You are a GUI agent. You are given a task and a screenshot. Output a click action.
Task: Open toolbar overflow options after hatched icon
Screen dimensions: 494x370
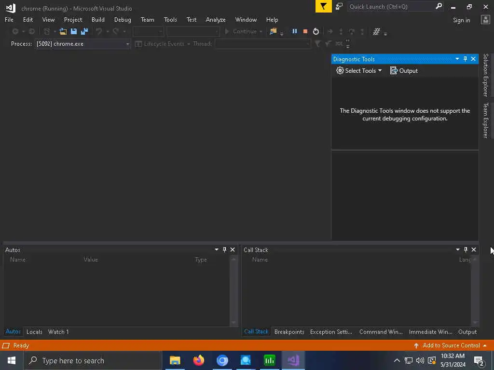[x=385, y=34]
